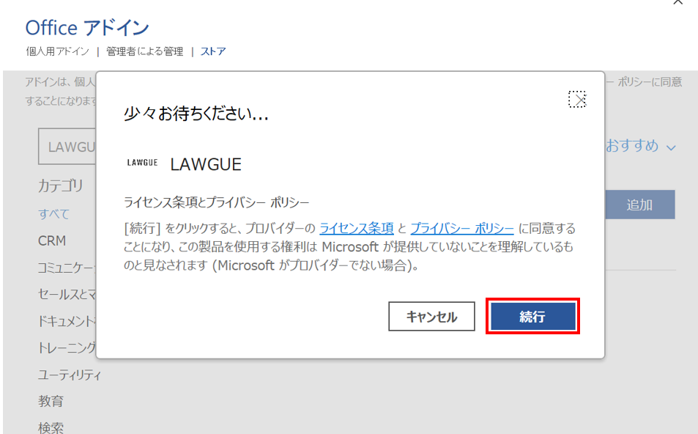The height and width of the screenshot is (434, 698).
Task: Click the 追加 button behind the dialog
Action: [x=639, y=205]
